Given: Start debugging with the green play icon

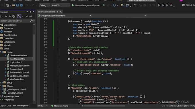Looking at the screenshot, I should coord(73,5).
